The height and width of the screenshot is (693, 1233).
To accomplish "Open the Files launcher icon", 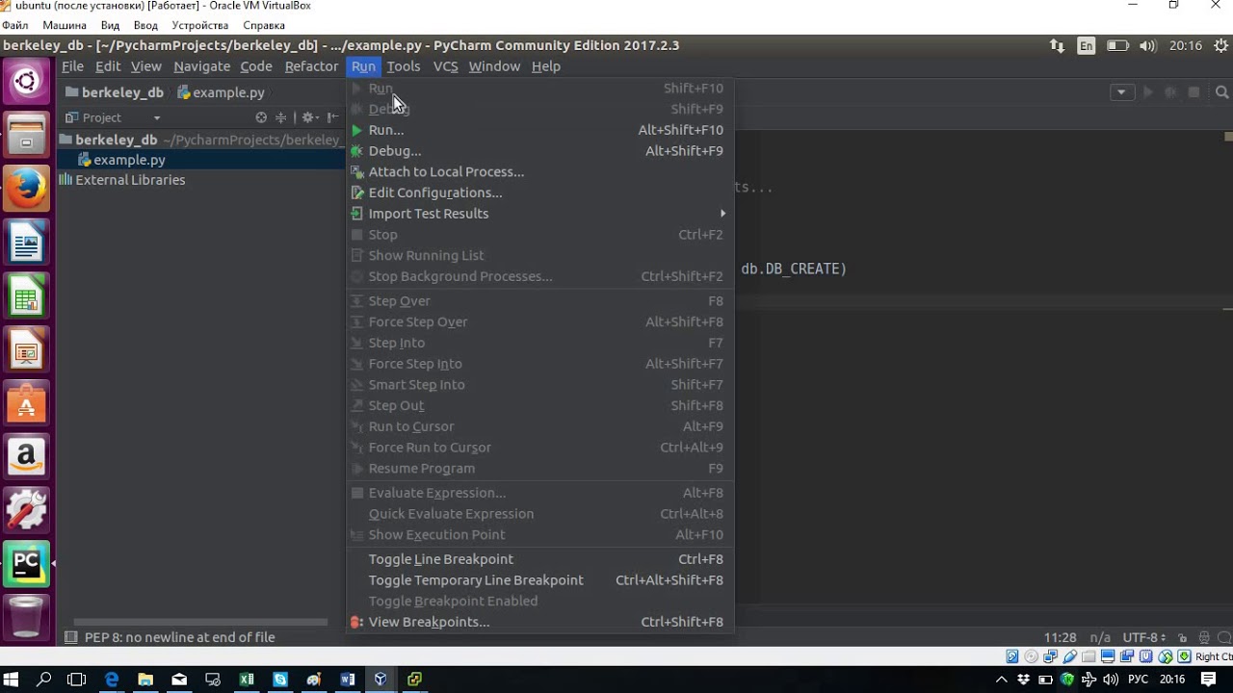I will pyautogui.click(x=26, y=135).
